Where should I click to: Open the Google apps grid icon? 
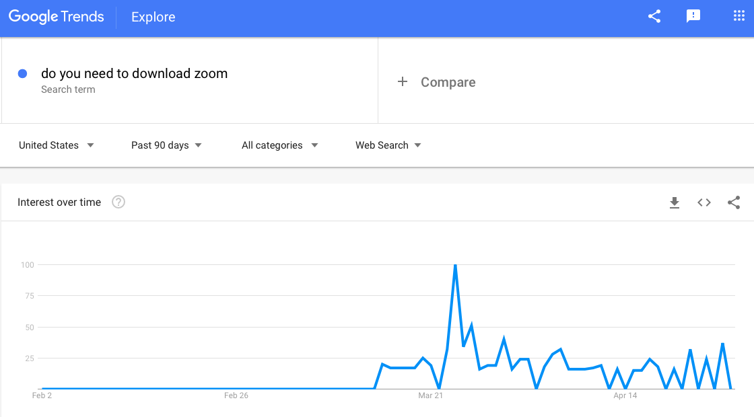tap(739, 17)
